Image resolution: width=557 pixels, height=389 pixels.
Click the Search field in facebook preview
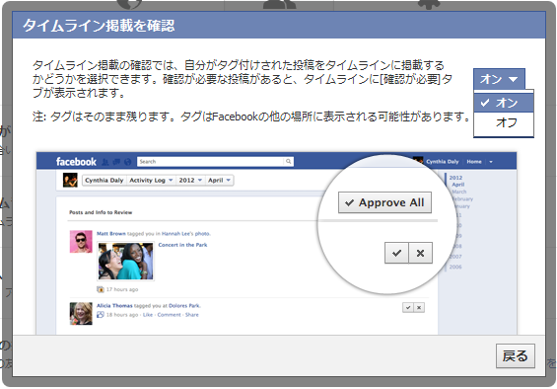pyautogui.click(x=211, y=162)
